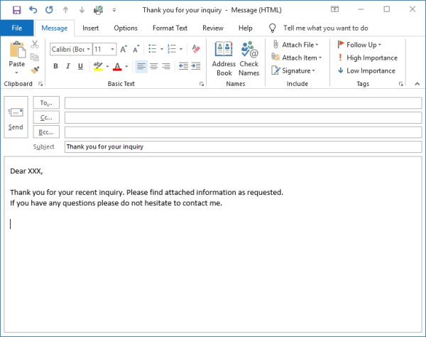
Task: Click the Ribbon Display Options icon
Action: (x=334, y=9)
